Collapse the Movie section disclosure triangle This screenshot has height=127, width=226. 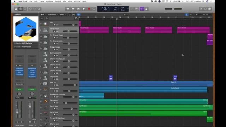(x=15, y=14)
